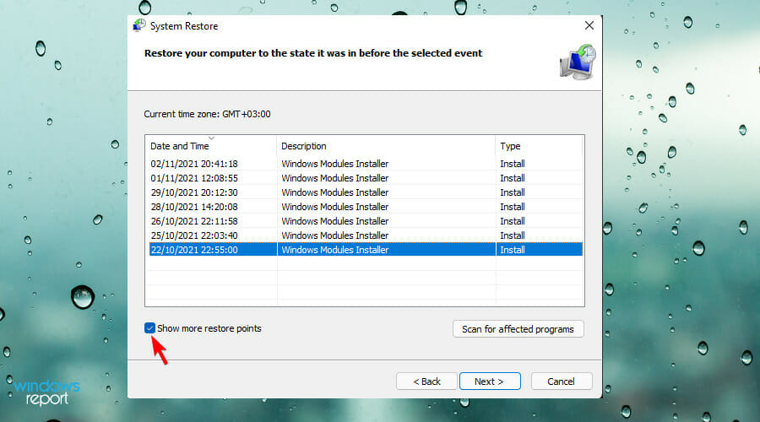760x422 pixels.
Task: Close the System Restore dialog
Action: coord(589,25)
